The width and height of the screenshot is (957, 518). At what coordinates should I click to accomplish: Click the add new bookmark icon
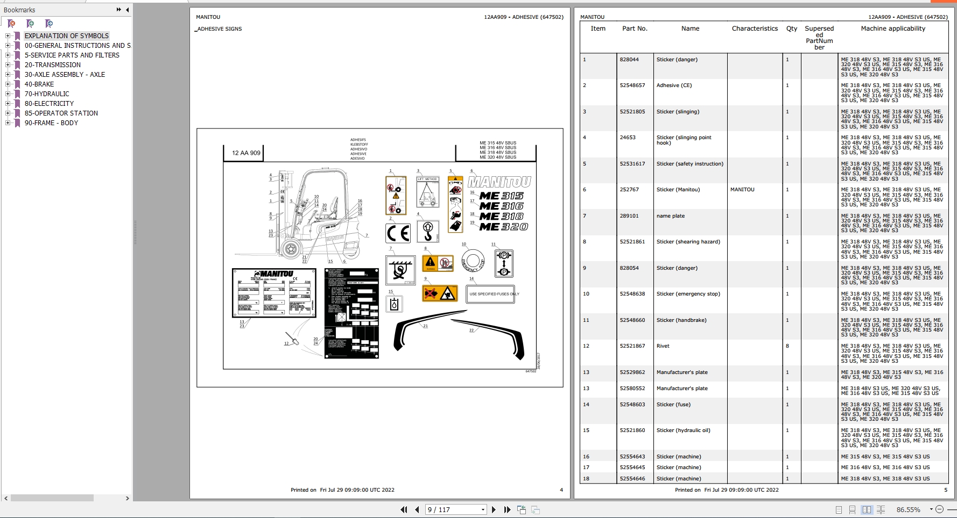point(30,24)
